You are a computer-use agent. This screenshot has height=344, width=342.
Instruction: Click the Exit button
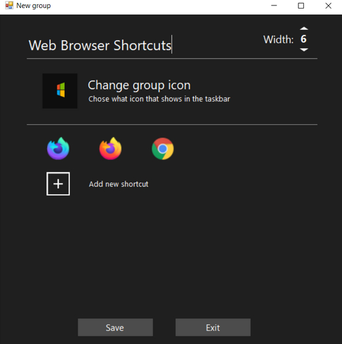(x=213, y=327)
